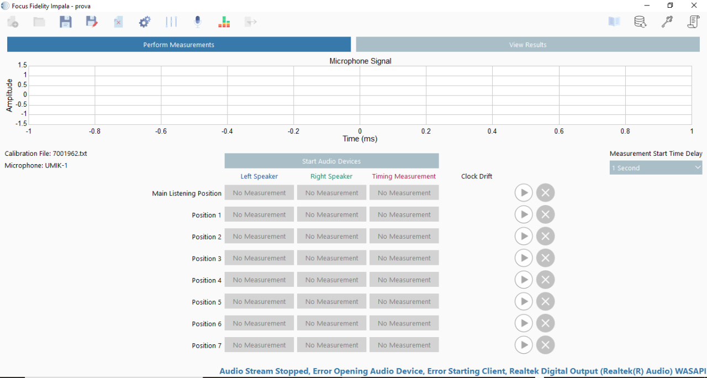
Task: Click the database update icon
Action: [x=641, y=22]
